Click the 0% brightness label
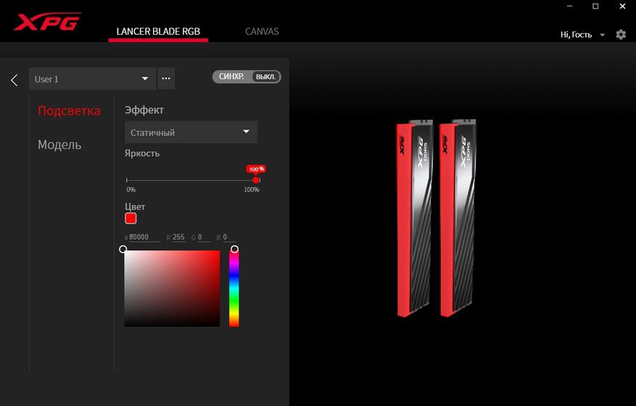636x406 pixels. (131, 190)
